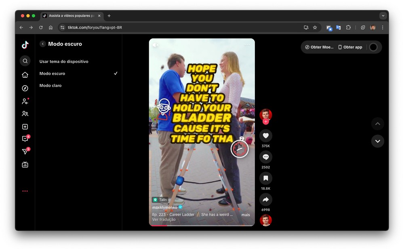Open the LIVE icon in sidebar
This screenshot has width=404, height=251.
[x=25, y=165]
